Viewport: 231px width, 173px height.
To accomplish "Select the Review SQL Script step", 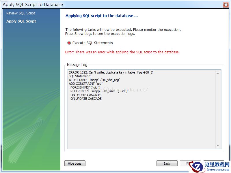I will (21, 13).
